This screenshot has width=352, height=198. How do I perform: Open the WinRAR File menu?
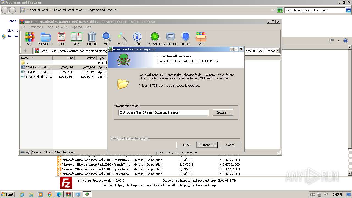[x=23, y=27]
